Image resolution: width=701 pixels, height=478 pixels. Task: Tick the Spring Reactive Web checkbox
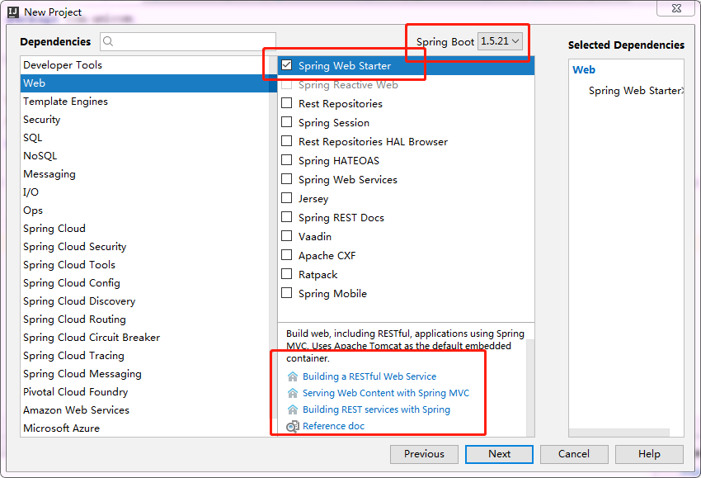pyautogui.click(x=286, y=84)
